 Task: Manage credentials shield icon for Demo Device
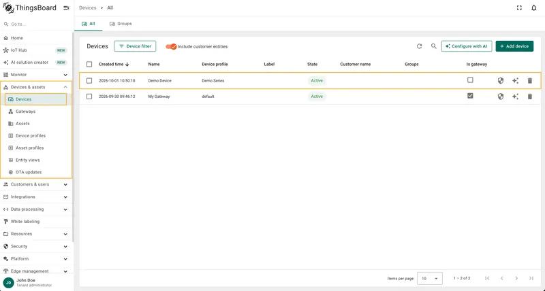pyautogui.click(x=501, y=81)
